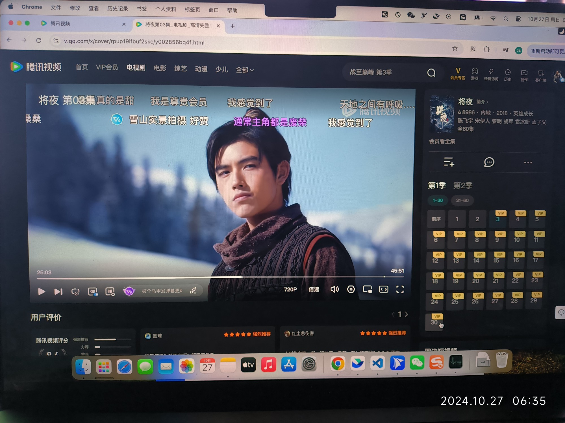Image resolution: width=565 pixels, height=423 pixels.
Task: Open VIP episode 12
Action: coord(435,260)
